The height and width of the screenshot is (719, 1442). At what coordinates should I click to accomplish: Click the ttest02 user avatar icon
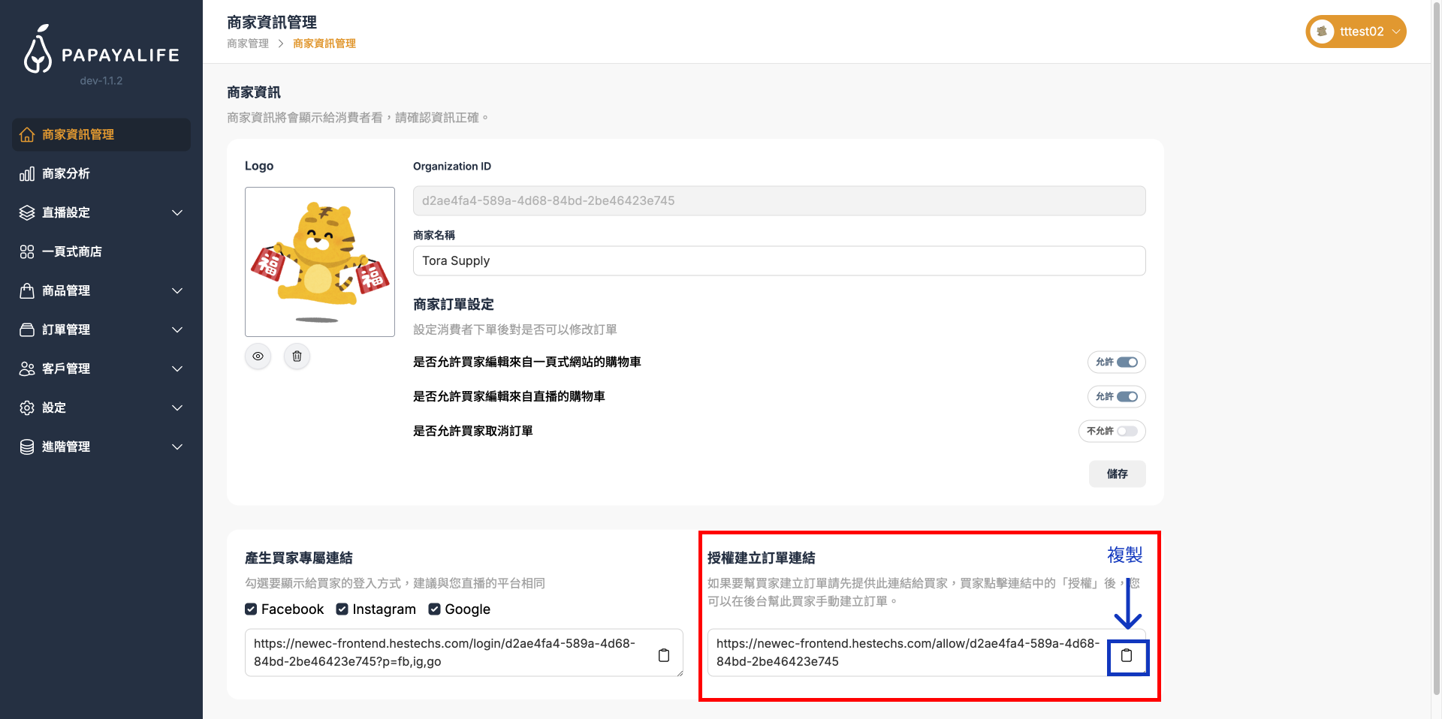(x=1322, y=32)
